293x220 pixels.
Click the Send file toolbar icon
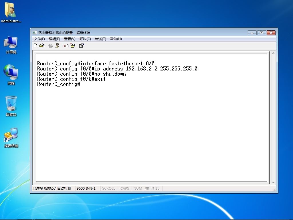pyautogui.click(x=66, y=46)
